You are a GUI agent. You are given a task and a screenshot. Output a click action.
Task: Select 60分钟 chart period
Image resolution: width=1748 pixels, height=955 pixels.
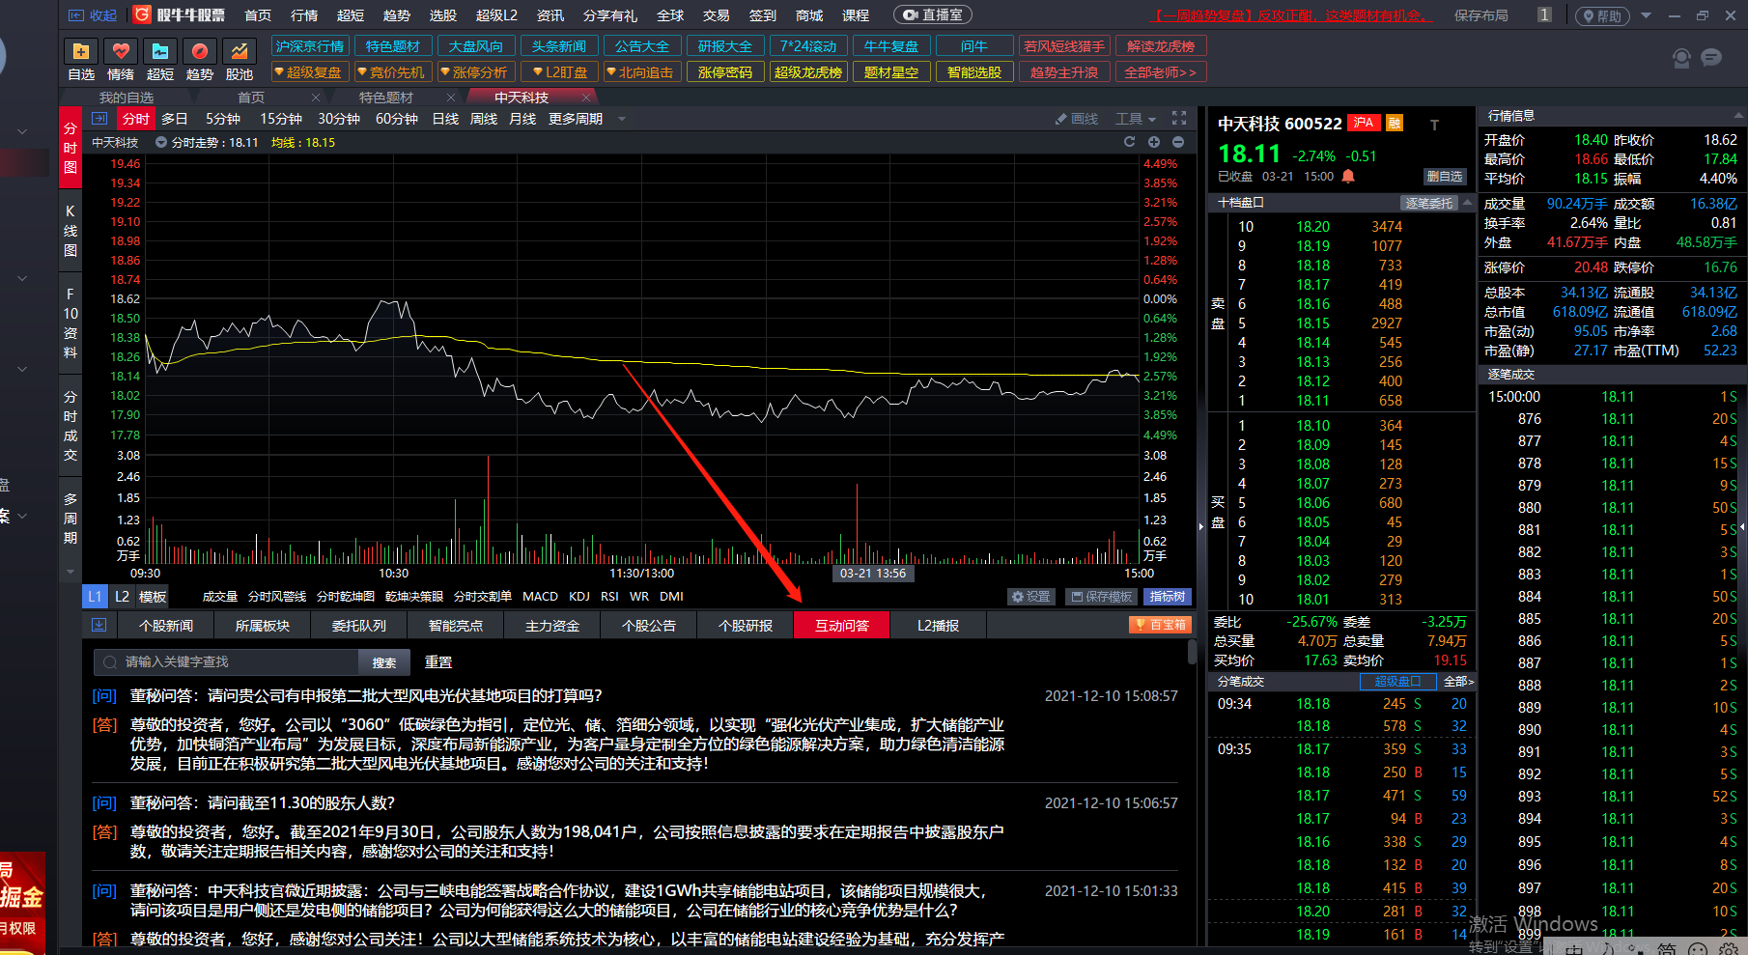click(396, 119)
